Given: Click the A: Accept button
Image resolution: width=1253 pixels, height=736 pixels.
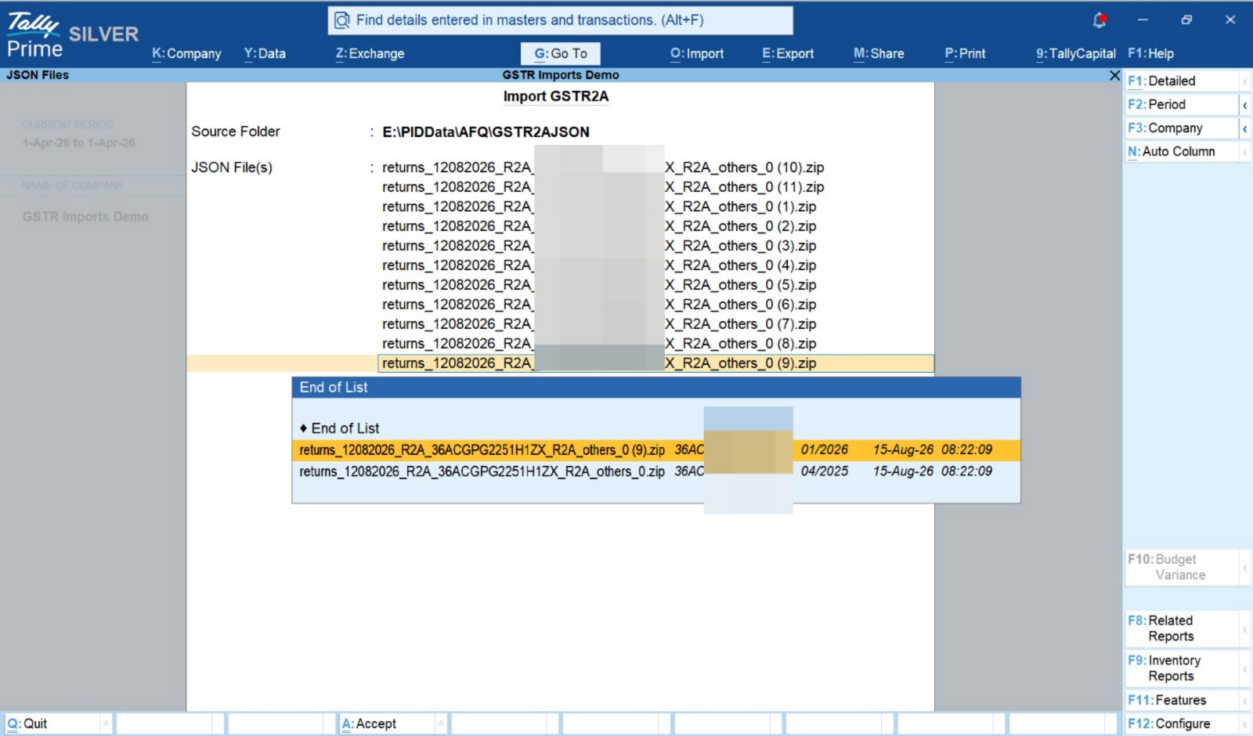Looking at the screenshot, I should 386,723.
